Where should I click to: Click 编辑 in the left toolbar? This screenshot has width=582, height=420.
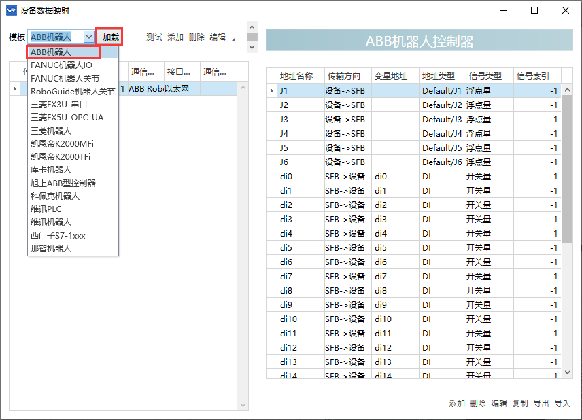click(218, 37)
